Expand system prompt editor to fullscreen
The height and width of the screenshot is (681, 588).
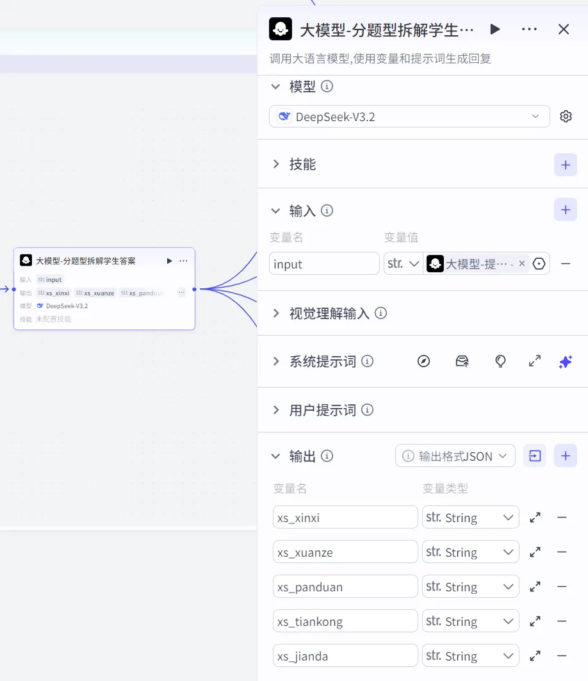pos(535,361)
